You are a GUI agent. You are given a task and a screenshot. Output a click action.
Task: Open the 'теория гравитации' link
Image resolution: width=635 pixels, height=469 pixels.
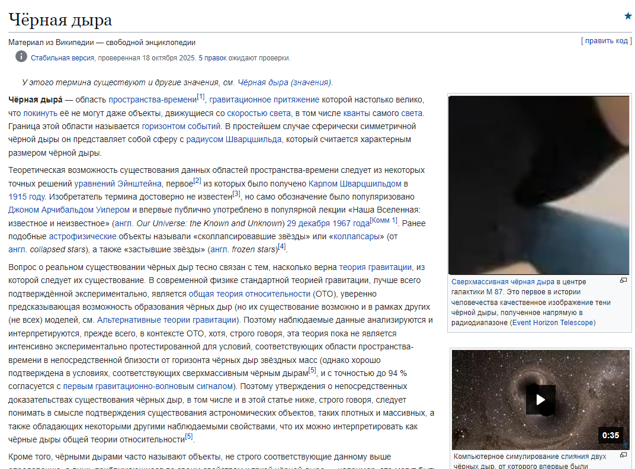click(x=376, y=267)
